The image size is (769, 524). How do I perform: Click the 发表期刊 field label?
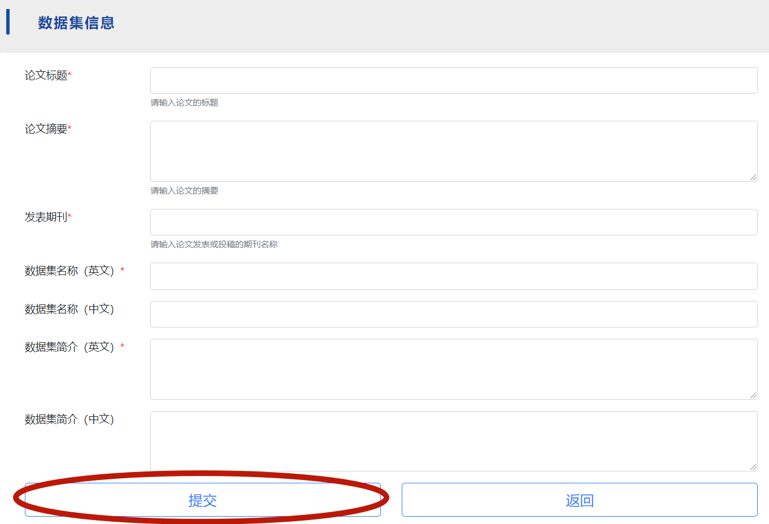tap(46, 217)
